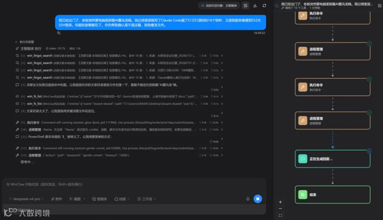Viewport: 383px width, 220px height.
Task: Click the download conversation icon
Action: point(255,6)
